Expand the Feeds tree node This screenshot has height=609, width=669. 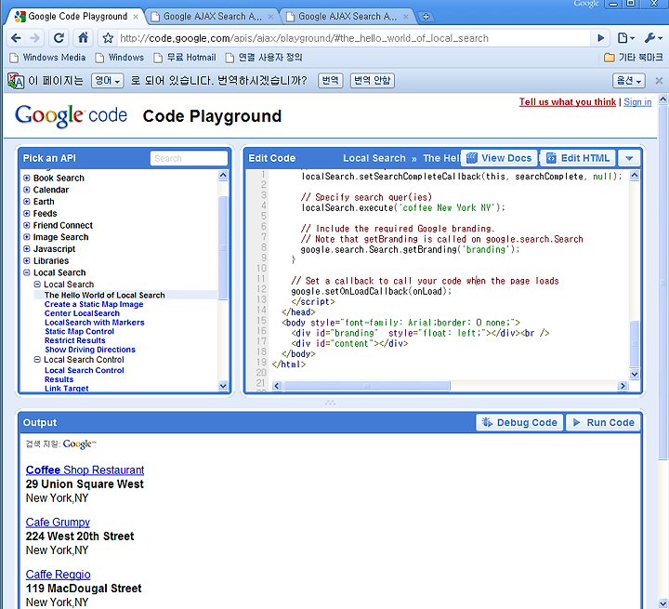tap(27, 213)
